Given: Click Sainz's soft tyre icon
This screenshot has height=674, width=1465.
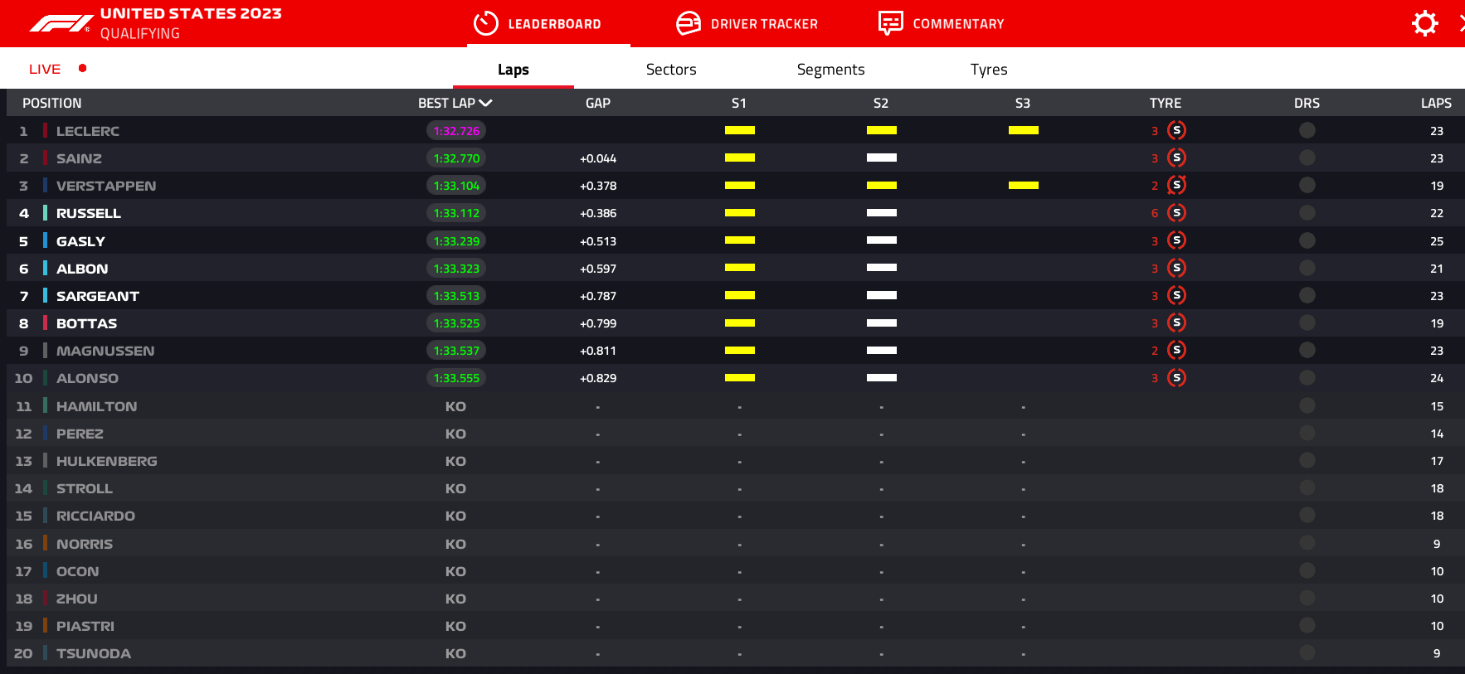Looking at the screenshot, I should (x=1176, y=158).
